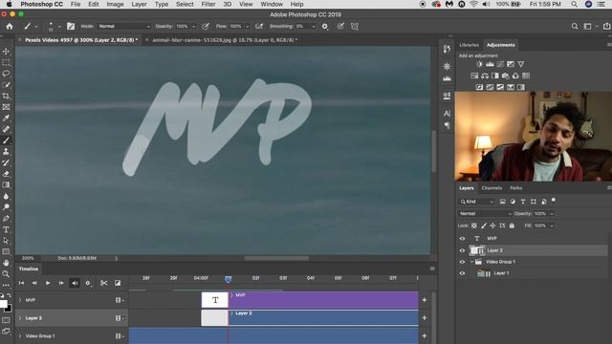
Task: Select the Pen tool
Action: tap(6, 219)
